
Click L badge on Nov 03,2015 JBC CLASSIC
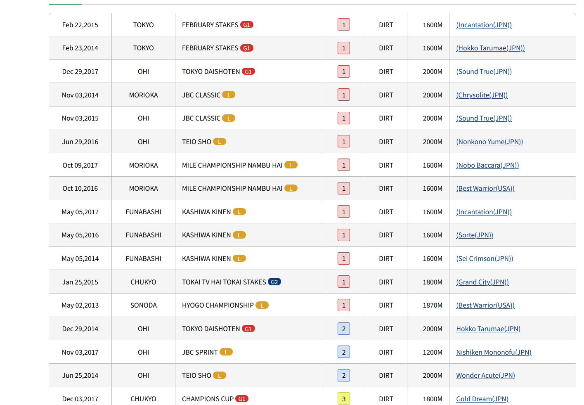pos(229,118)
